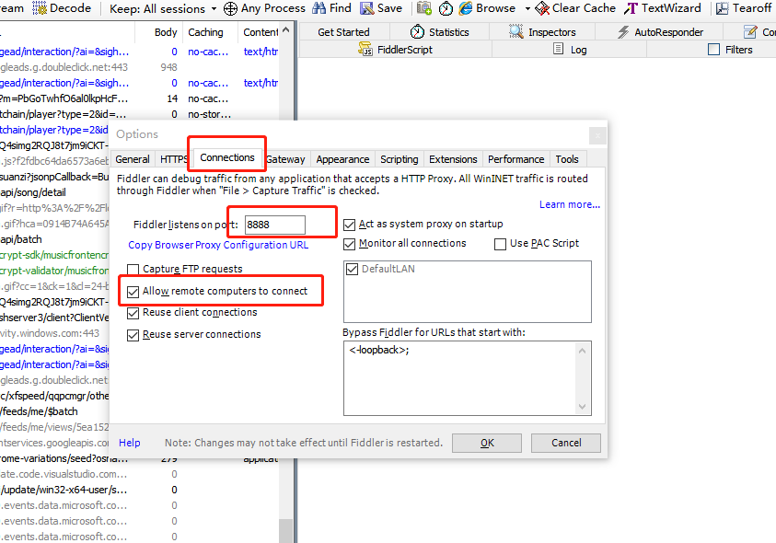Select the Scripting tab in Options
Viewport: 776px width, 543px height.
point(399,159)
